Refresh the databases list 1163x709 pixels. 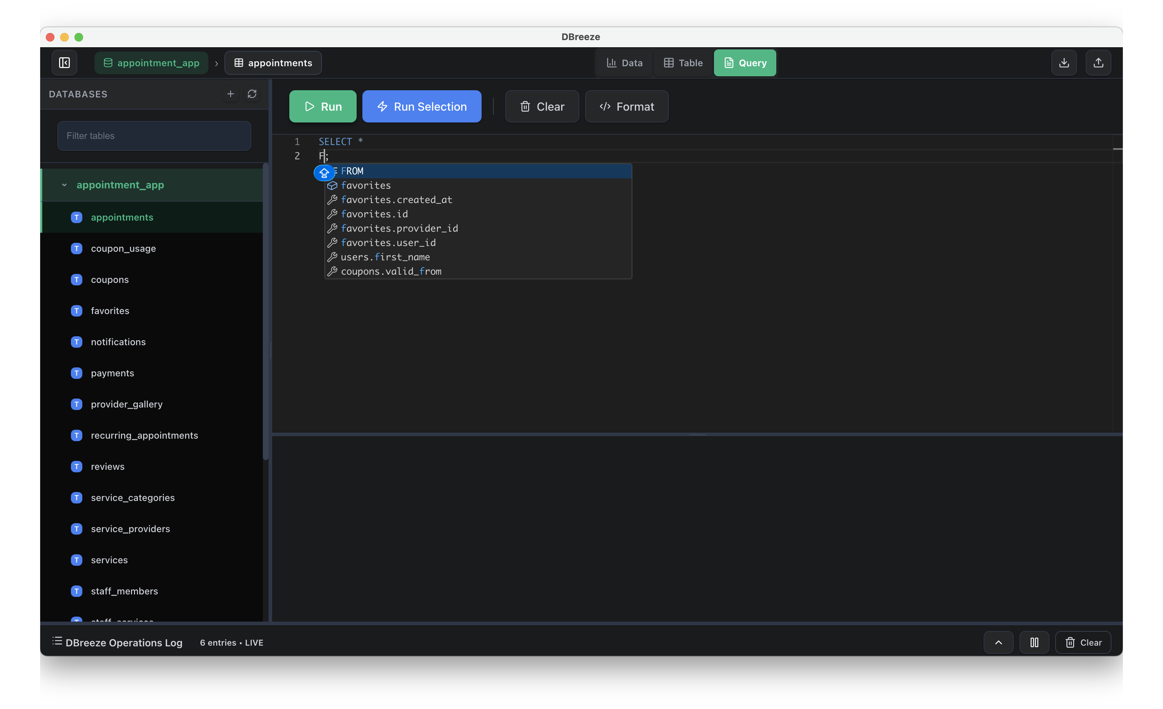click(x=252, y=94)
